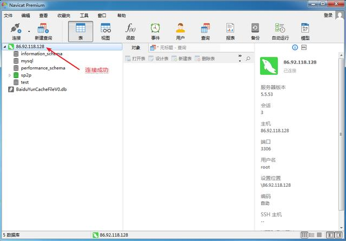
Task: Select the mysql database
Action: 27,61
